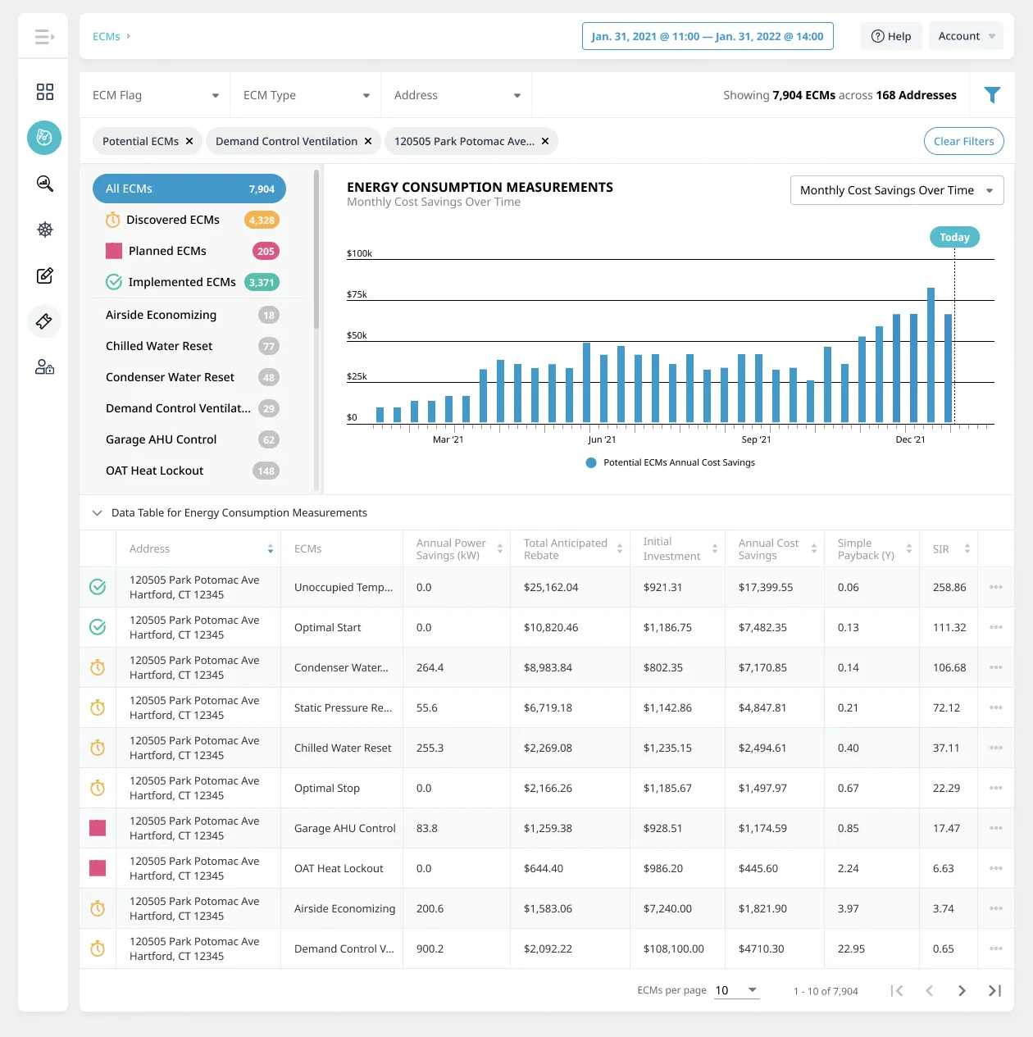The image size is (1033, 1037).
Task: Expand the sidebar hamburger menu
Action: tap(44, 37)
